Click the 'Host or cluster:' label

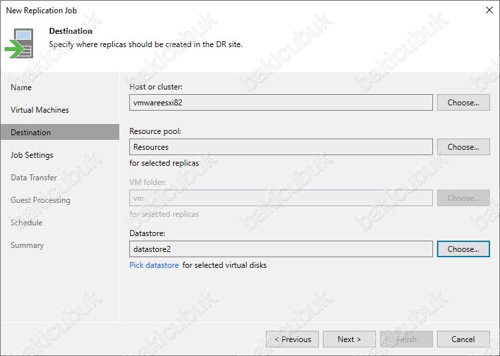(156, 87)
